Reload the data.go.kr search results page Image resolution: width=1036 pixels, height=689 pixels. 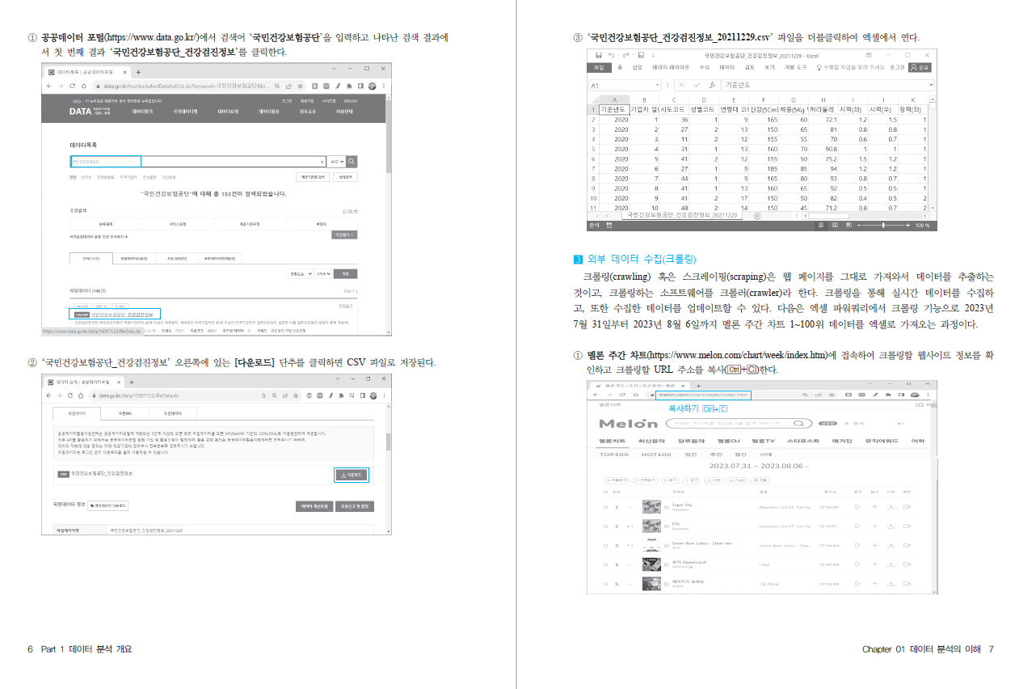[72, 85]
